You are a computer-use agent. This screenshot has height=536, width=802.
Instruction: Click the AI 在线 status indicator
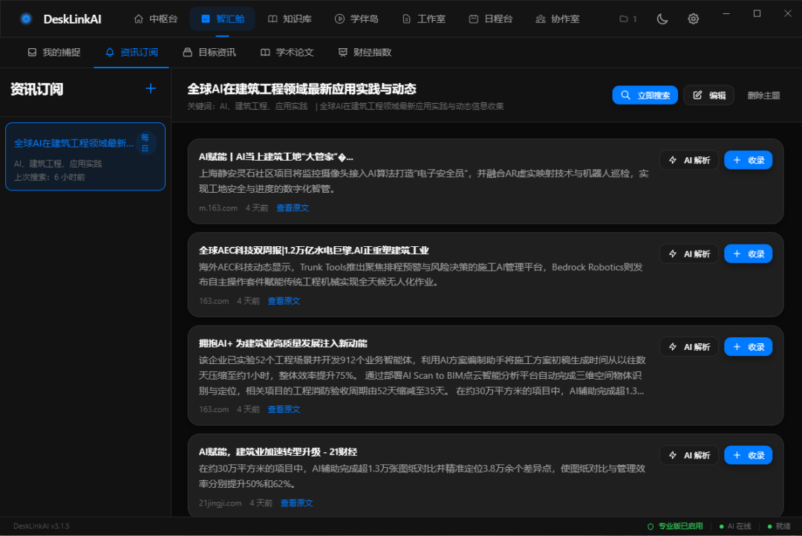pos(735,526)
